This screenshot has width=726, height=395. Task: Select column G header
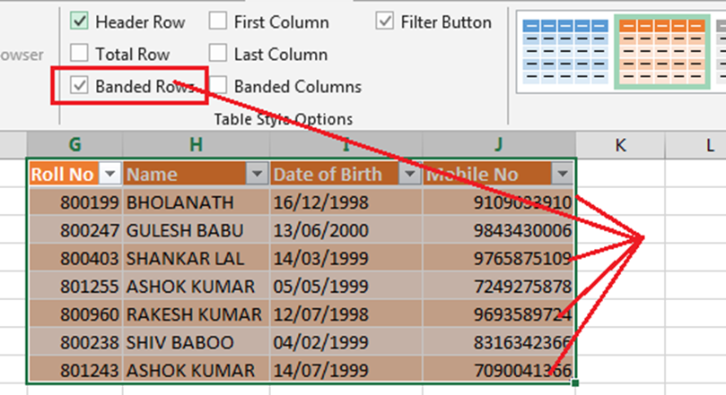(74, 144)
